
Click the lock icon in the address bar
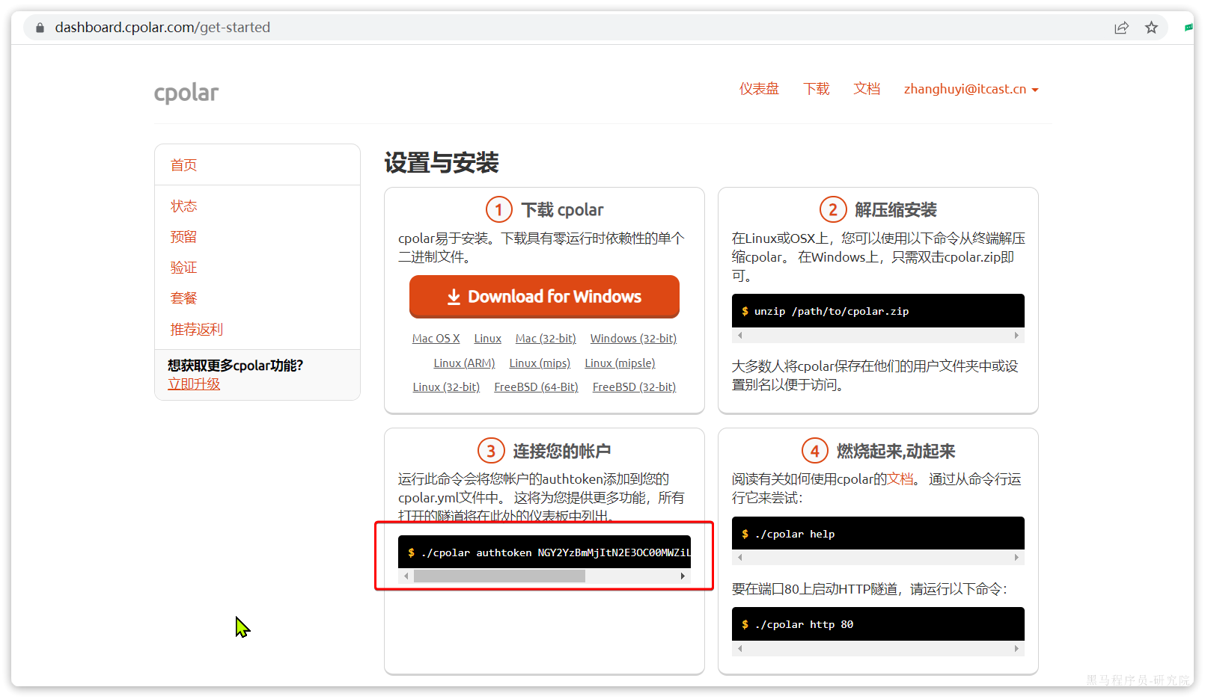pos(40,28)
